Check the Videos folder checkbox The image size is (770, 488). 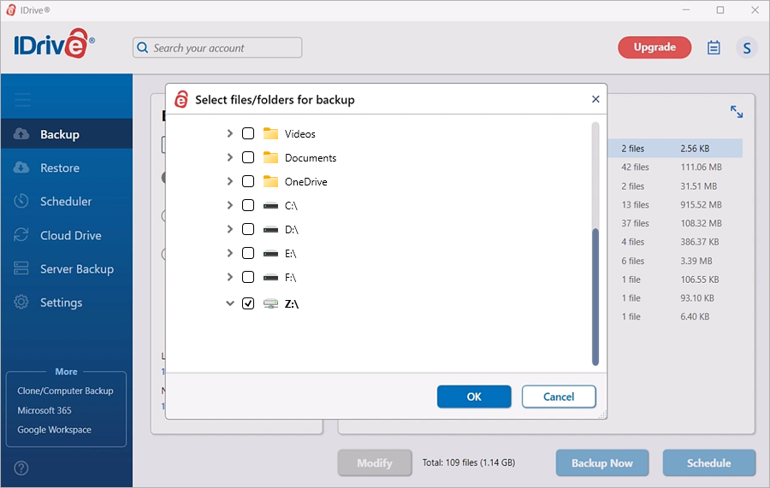[x=248, y=133]
